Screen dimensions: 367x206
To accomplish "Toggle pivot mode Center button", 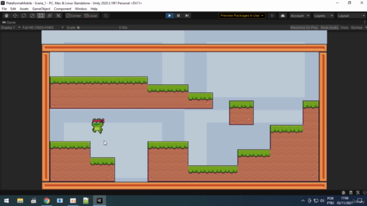I will coord(73,15).
